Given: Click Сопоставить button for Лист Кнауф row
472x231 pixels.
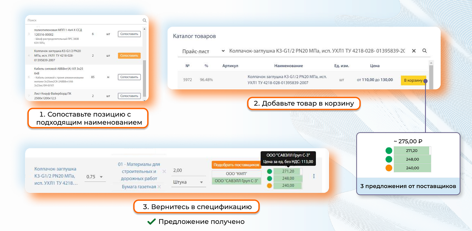Looking at the screenshot, I should coord(129,96).
